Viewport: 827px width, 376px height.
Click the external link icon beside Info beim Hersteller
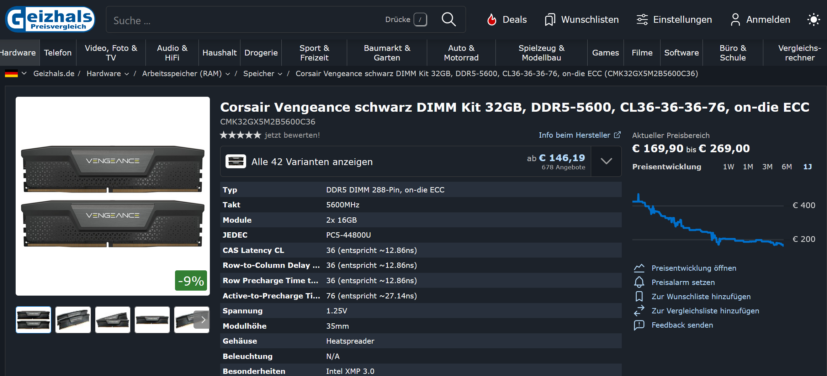[x=617, y=135]
